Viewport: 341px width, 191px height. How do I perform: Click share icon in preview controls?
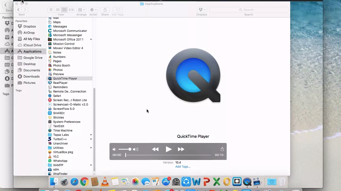pyautogui.click(x=222, y=149)
